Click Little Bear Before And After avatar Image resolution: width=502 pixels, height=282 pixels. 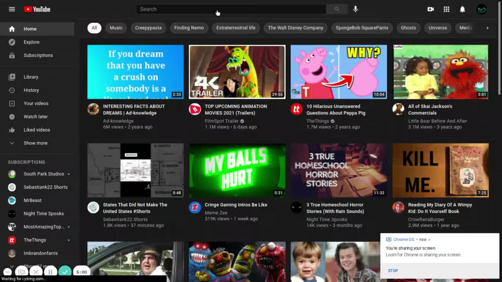point(398,109)
